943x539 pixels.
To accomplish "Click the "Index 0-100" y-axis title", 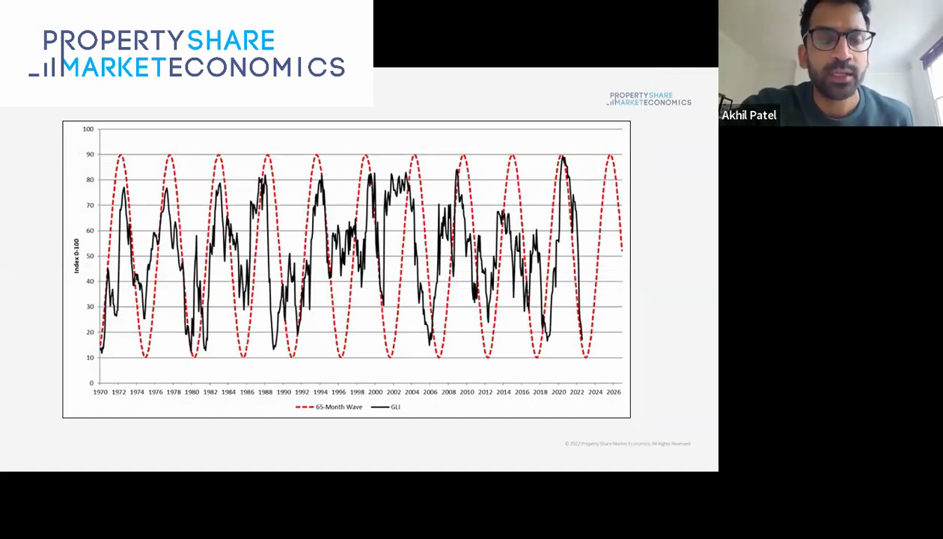I will [x=76, y=256].
